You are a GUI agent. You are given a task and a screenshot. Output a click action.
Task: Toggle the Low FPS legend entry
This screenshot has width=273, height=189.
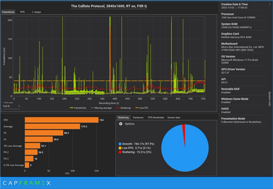[x=142, y=108]
